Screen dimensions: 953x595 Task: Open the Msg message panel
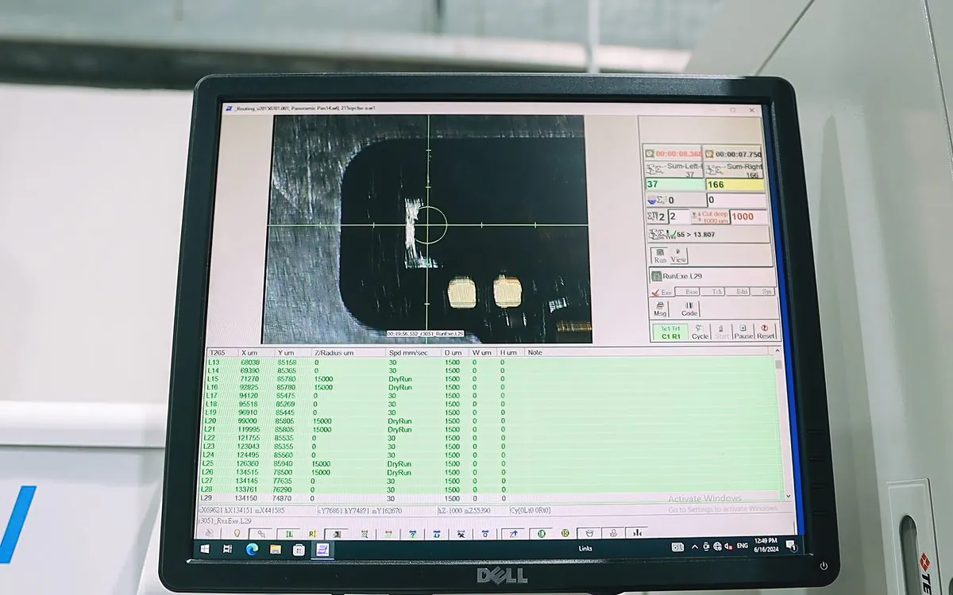(661, 309)
